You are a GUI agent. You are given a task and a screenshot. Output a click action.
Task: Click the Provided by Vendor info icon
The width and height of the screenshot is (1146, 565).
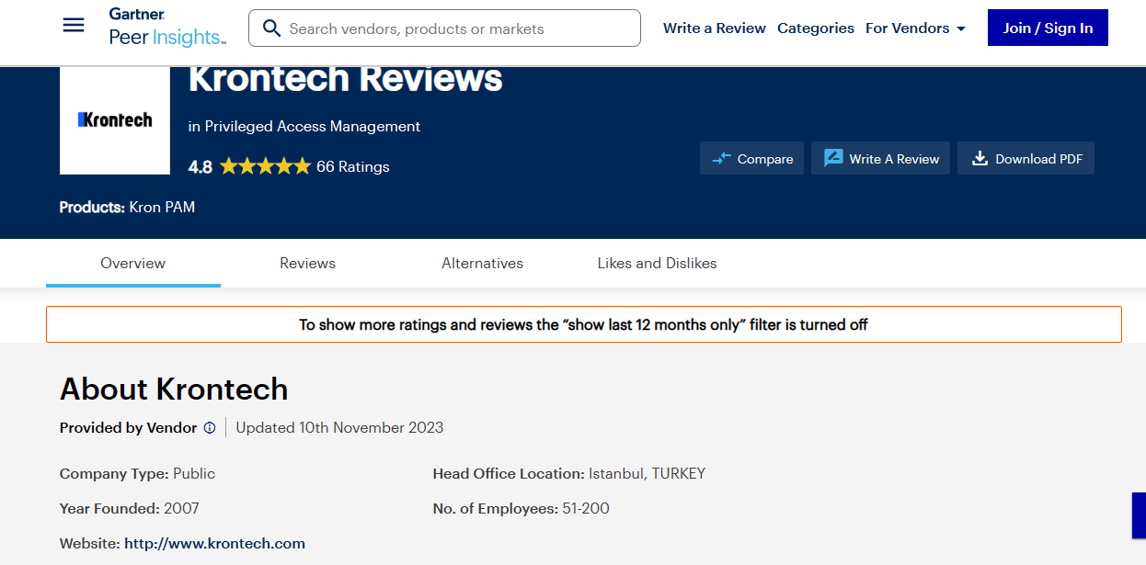[210, 428]
